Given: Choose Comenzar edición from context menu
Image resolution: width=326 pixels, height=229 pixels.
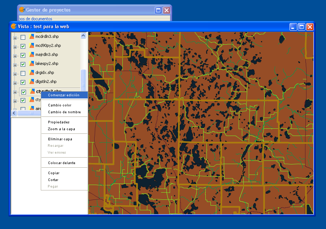Looking at the screenshot, I should click(64, 95).
